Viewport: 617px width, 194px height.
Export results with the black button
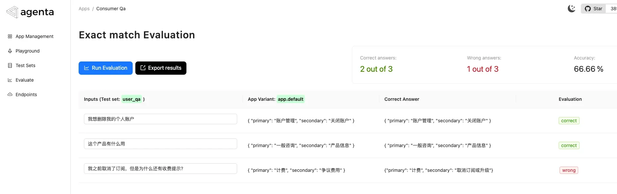(161, 68)
